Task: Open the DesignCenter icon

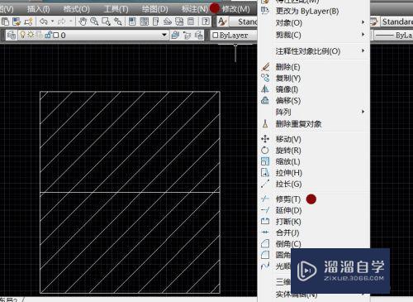Action: click(145, 22)
